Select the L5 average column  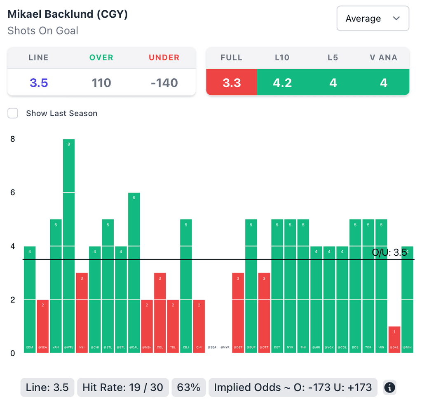coord(333,83)
